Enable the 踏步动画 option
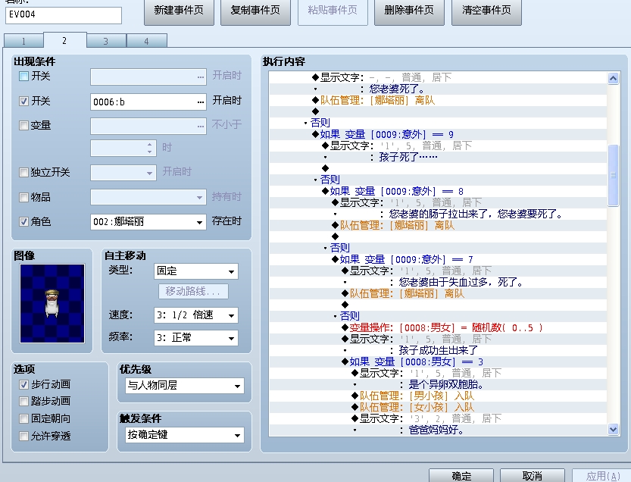 (x=23, y=401)
